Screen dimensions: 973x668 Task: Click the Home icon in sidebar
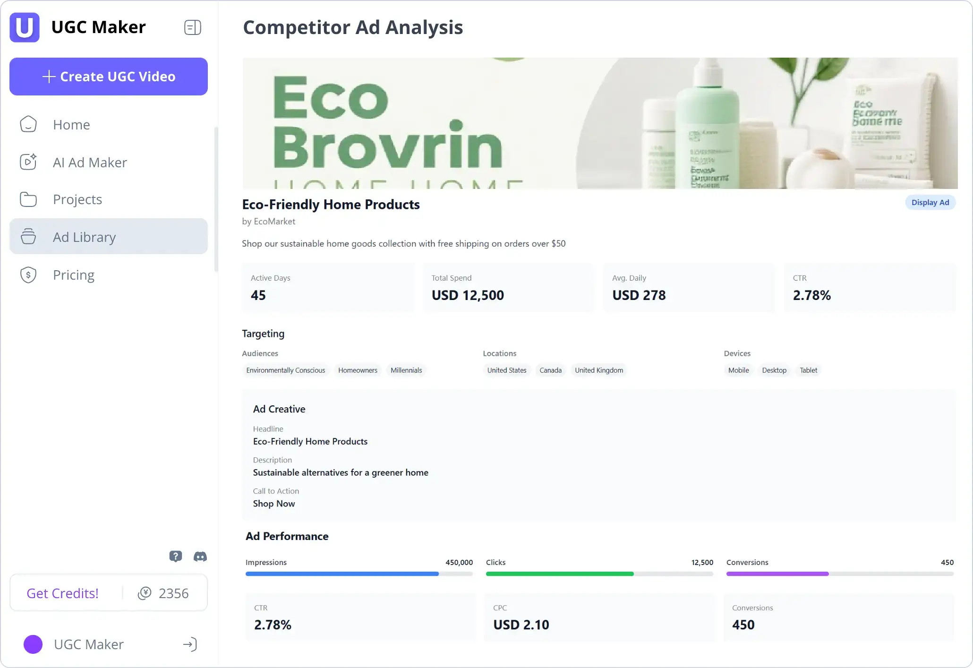tap(28, 124)
